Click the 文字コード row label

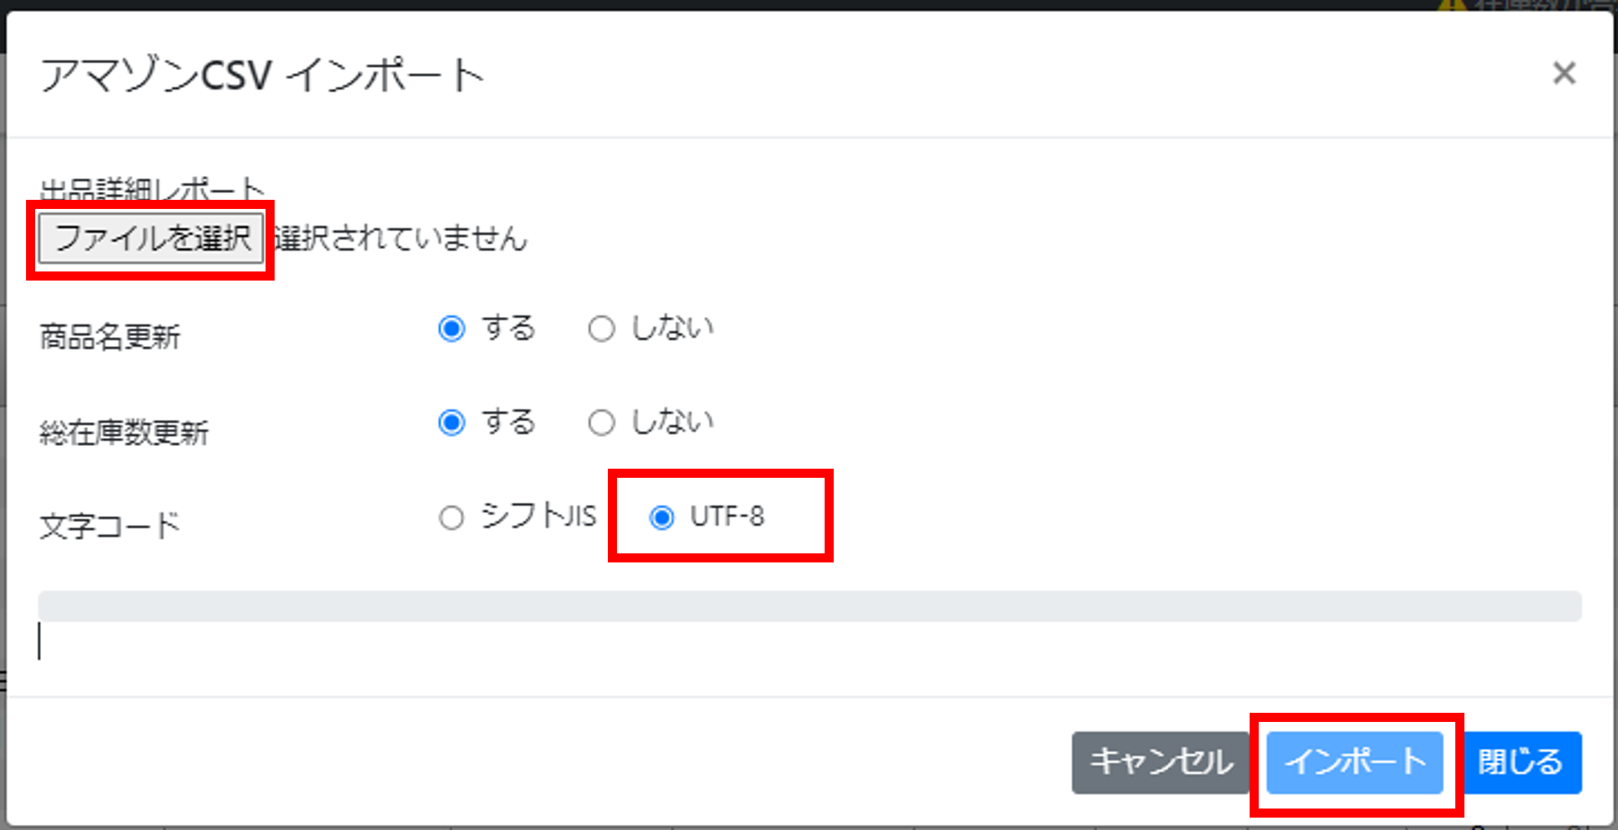click(x=109, y=526)
